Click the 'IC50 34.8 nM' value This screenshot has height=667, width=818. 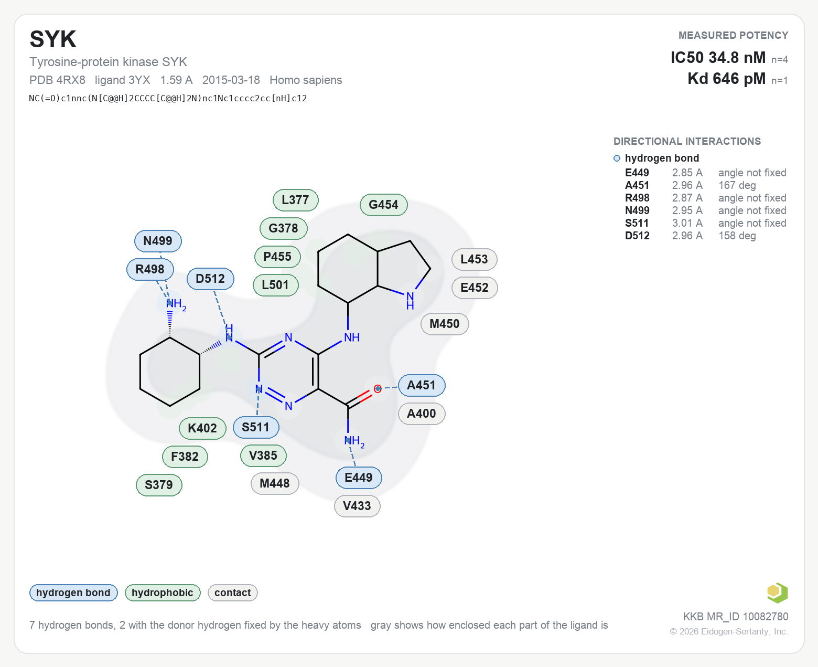pyautogui.click(x=718, y=57)
